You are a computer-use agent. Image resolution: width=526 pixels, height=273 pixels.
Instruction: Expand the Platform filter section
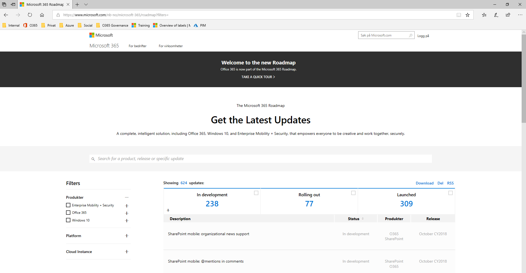(x=126, y=236)
